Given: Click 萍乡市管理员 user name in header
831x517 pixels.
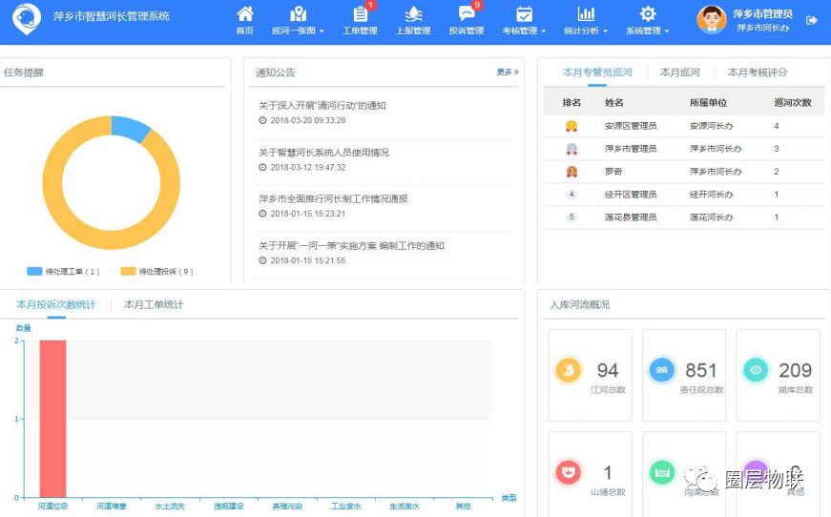Looking at the screenshot, I should pos(762,14).
